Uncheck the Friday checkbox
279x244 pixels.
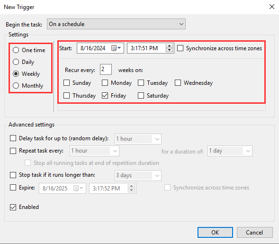[x=105, y=96]
